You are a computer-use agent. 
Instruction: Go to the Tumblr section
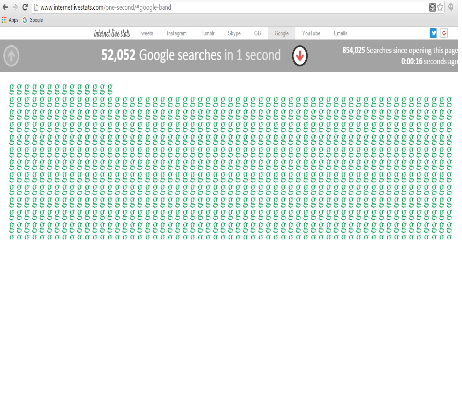[207, 33]
